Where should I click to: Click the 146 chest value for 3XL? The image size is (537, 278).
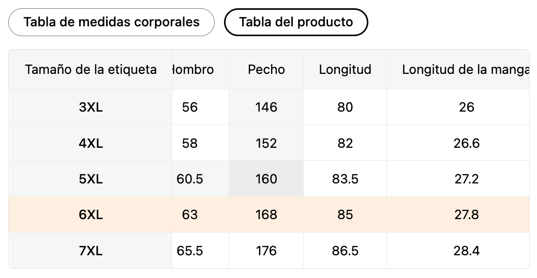pos(266,107)
